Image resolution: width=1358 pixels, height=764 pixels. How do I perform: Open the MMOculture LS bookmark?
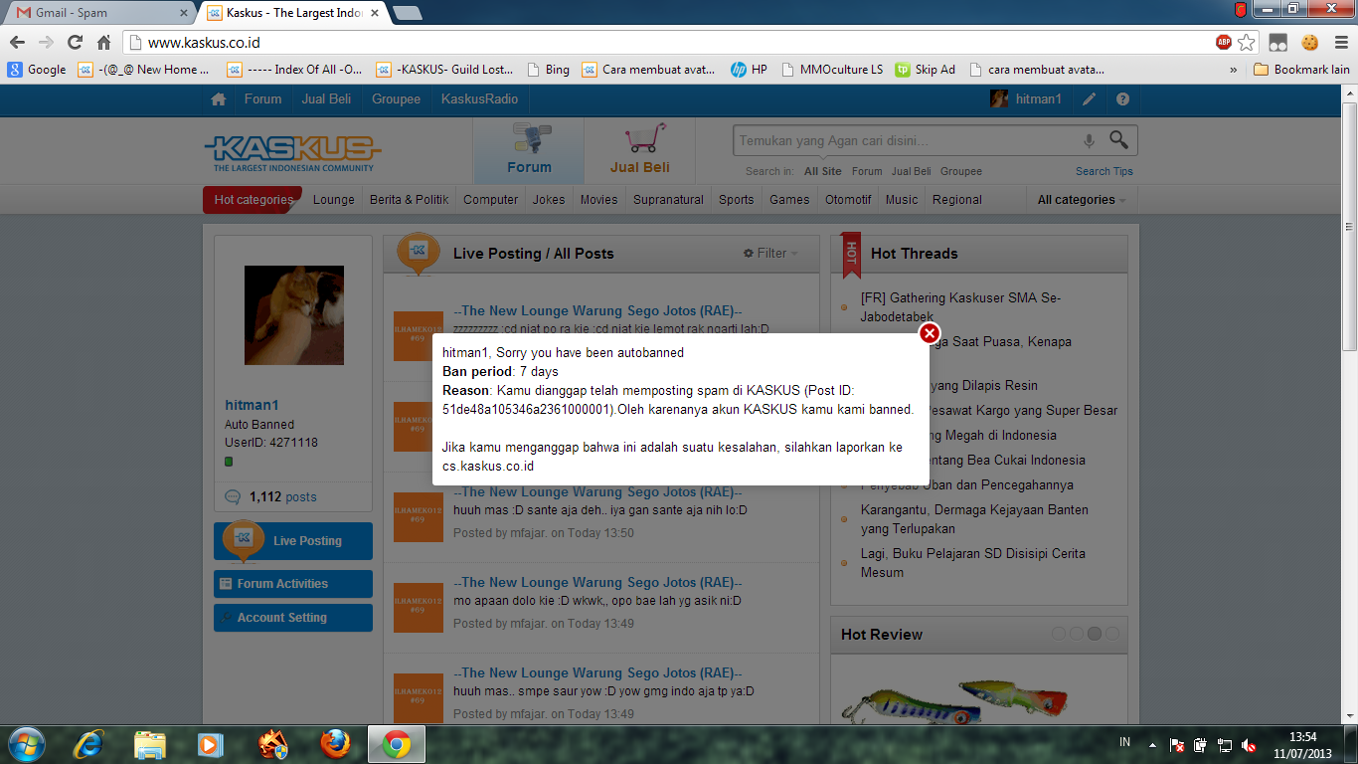pyautogui.click(x=832, y=70)
